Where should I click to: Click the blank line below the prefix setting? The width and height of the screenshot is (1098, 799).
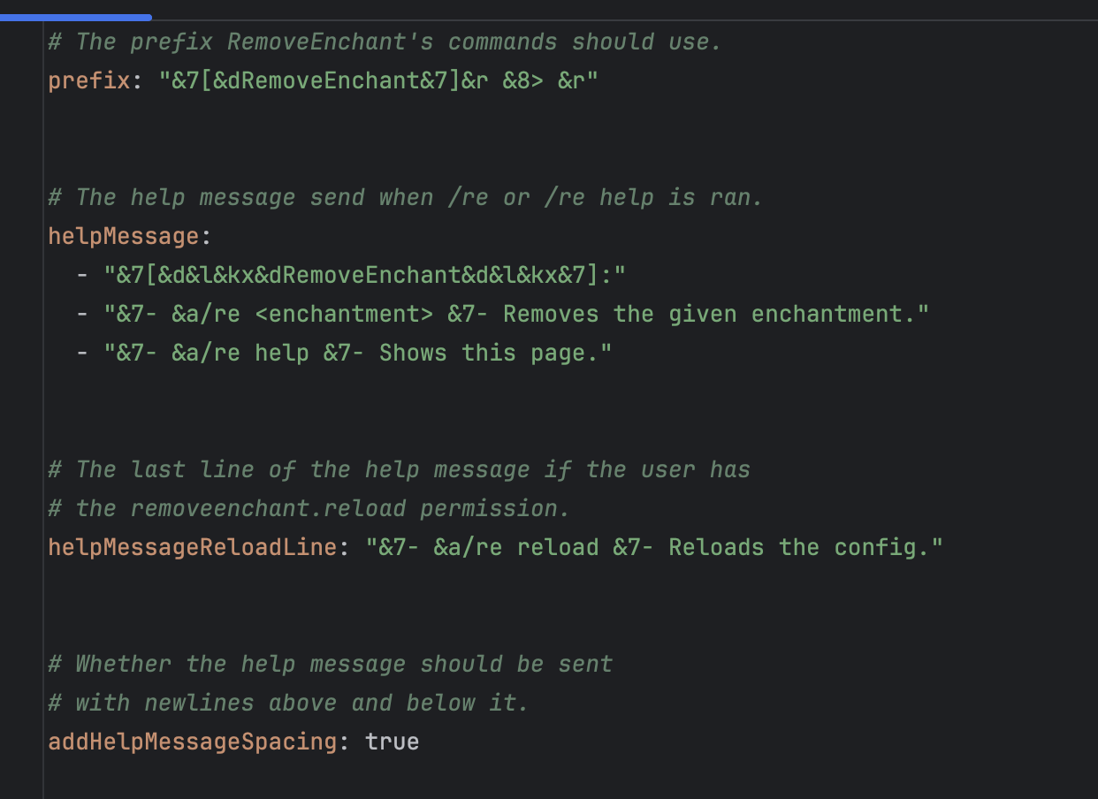coord(566,119)
